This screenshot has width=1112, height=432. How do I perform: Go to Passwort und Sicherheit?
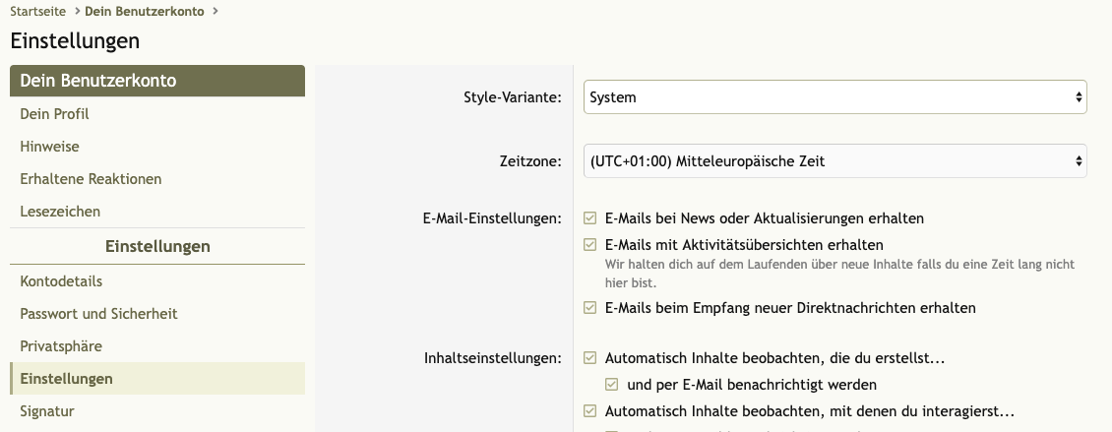[x=98, y=314]
